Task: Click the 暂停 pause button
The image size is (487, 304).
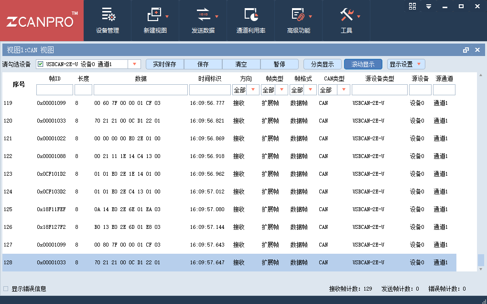Action: 279,64
